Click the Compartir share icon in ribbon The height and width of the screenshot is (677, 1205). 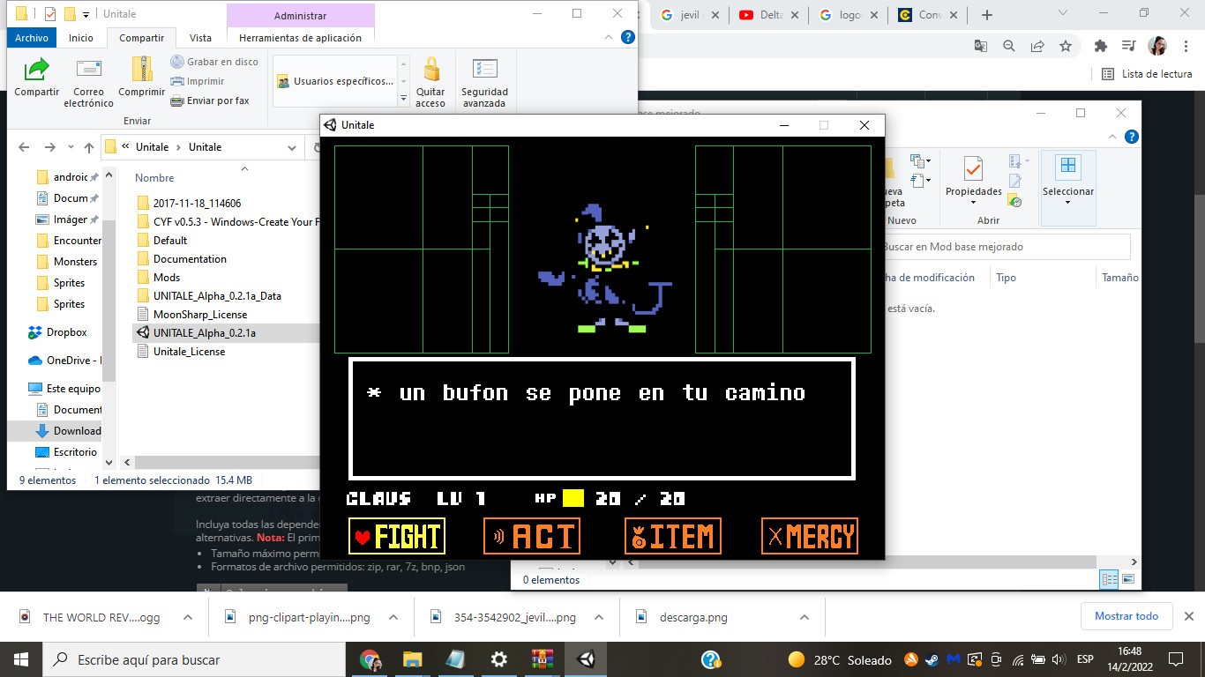pos(36,78)
